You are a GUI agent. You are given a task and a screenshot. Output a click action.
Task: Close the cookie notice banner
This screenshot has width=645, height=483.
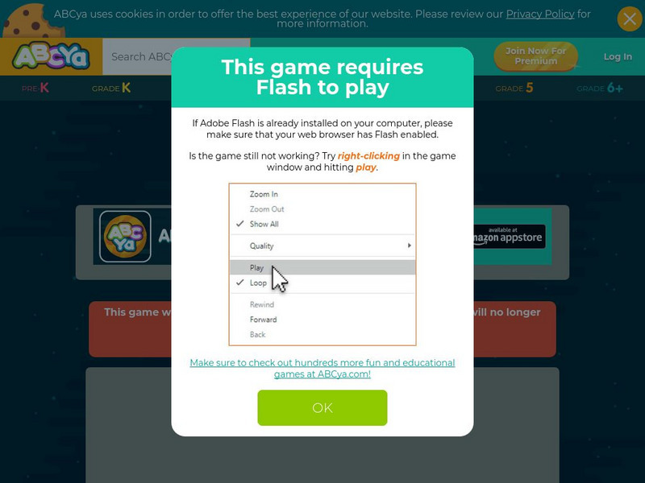(630, 19)
